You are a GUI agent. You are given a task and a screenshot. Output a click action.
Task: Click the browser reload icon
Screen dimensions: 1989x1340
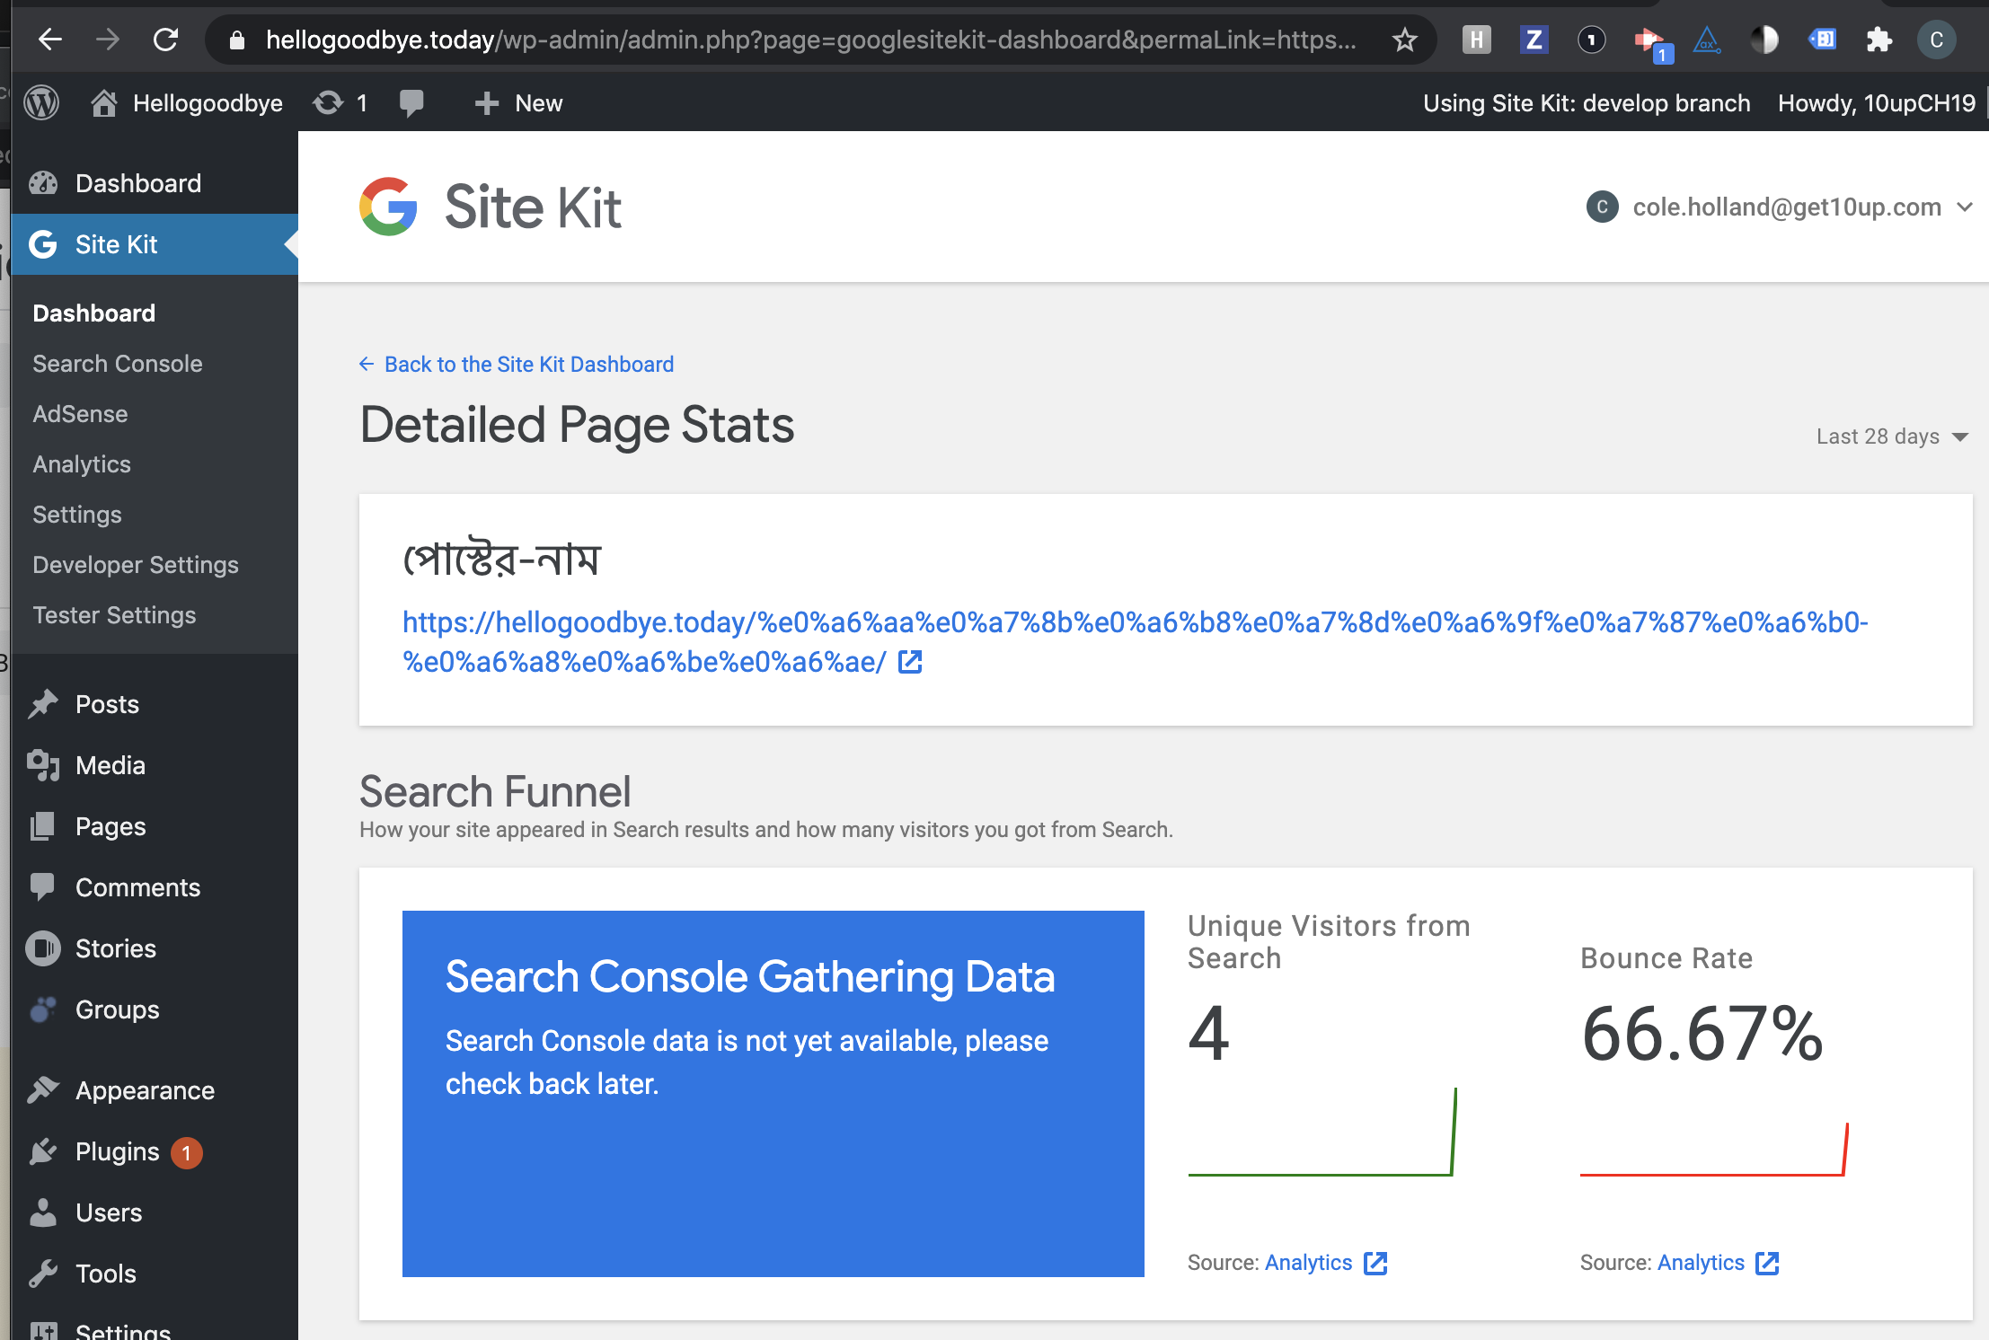[166, 40]
